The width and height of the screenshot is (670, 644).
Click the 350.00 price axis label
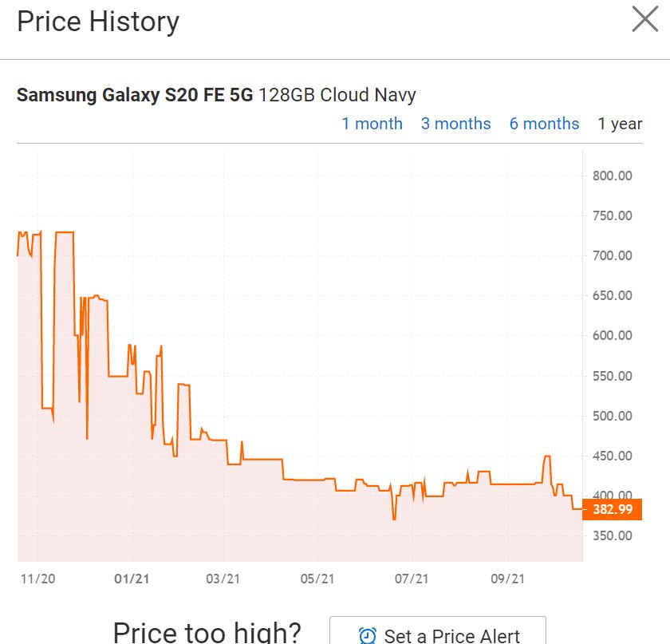pos(613,535)
